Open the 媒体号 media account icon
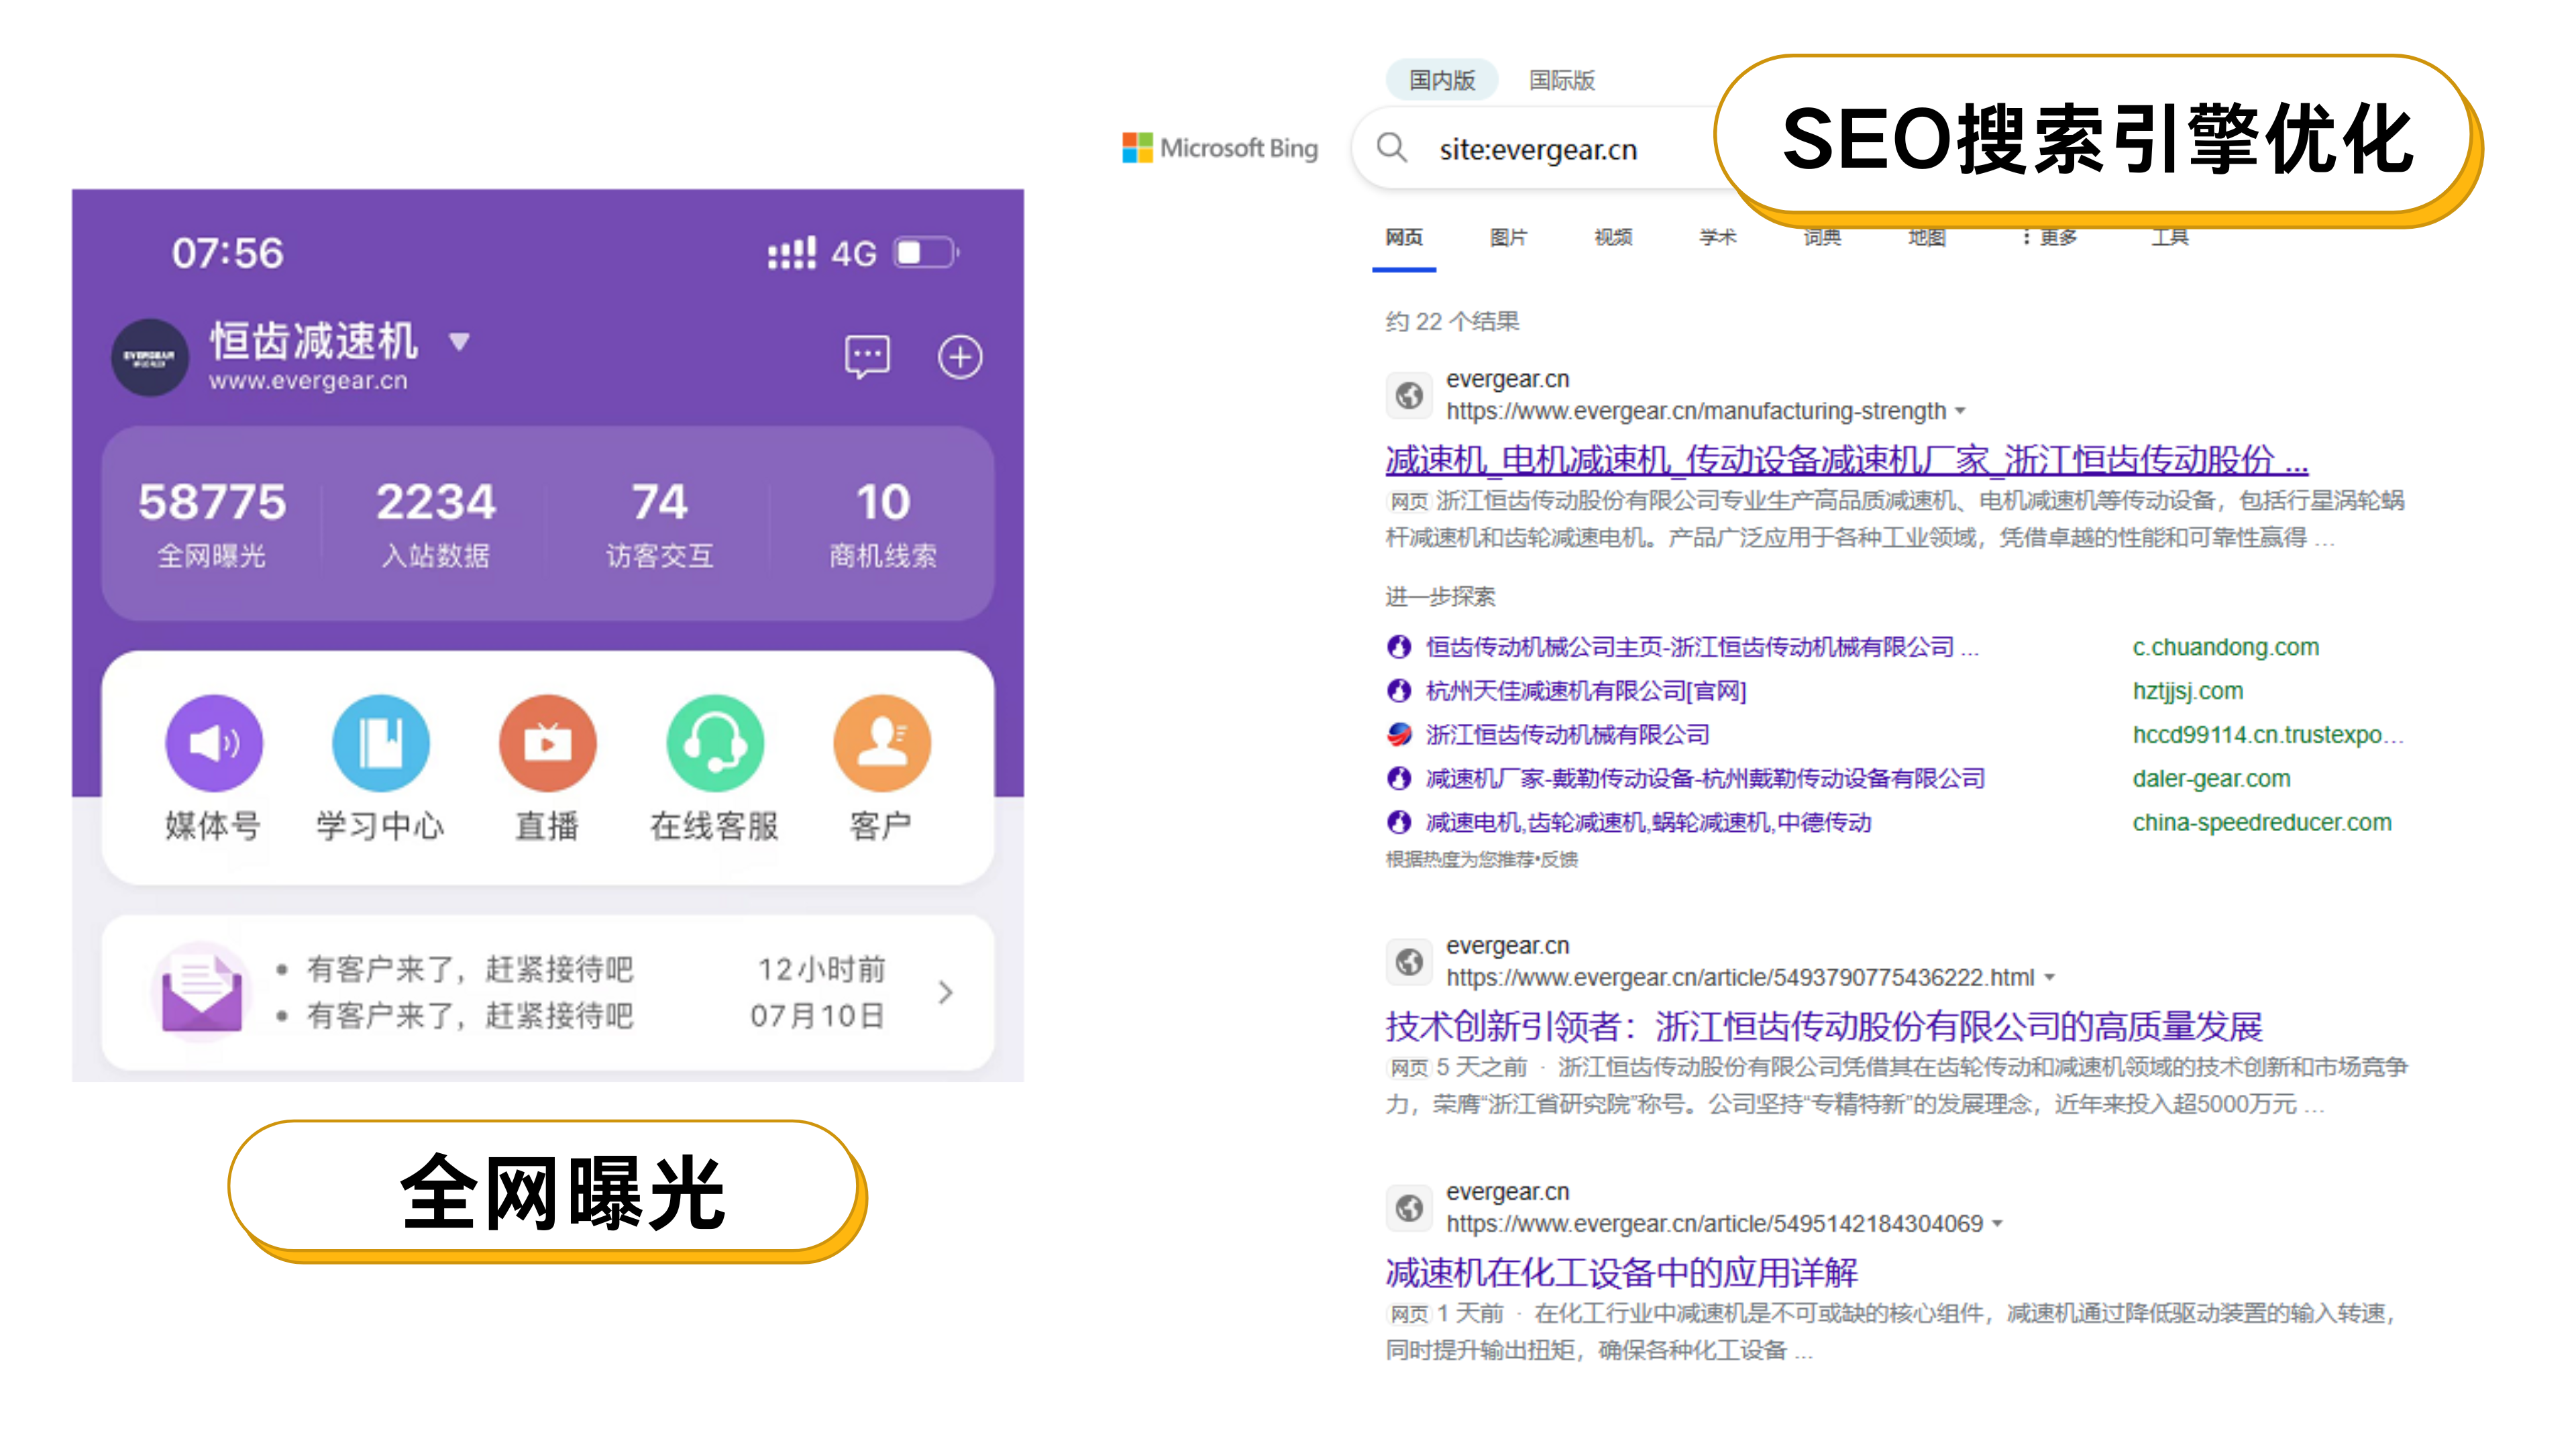Image resolution: width=2576 pixels, height=1449 pixels. 214,742
